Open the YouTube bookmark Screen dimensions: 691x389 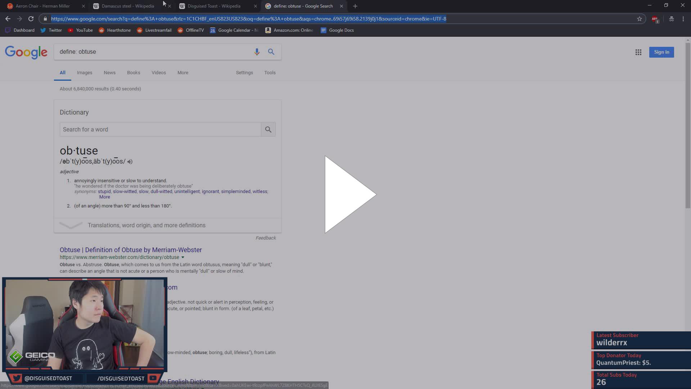pyautogui.click(x=80, y=30)
